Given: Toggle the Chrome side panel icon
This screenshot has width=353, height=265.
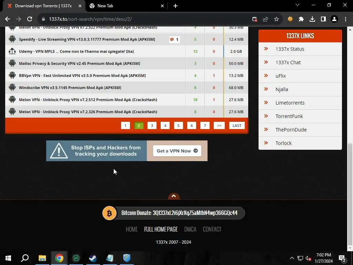Looking at the screenshot, I should 323,19.
